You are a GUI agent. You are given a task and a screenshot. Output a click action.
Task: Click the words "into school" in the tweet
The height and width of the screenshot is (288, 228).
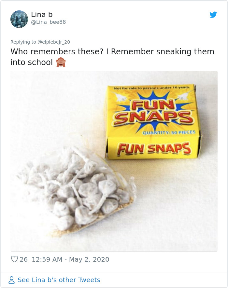32,62
